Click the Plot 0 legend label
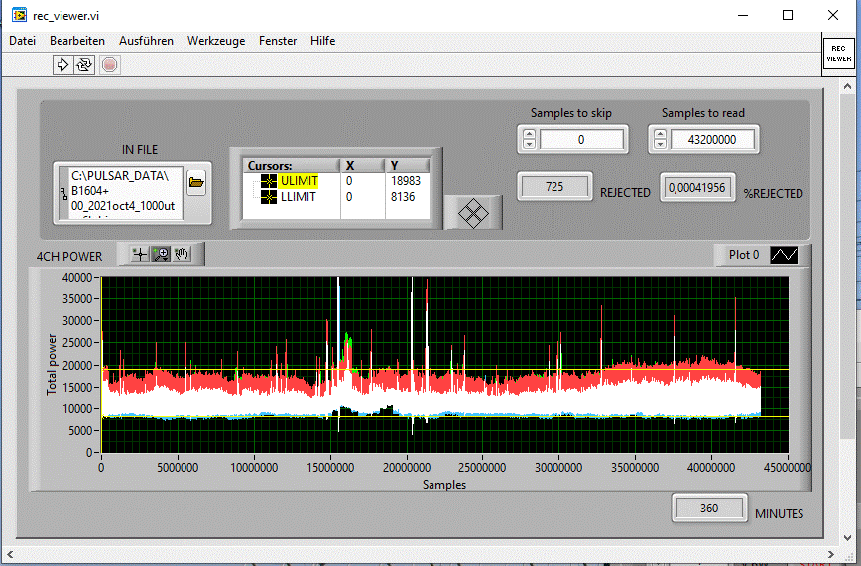The width and height of the screenshot is (861, 566). click(x=744, y=255)
